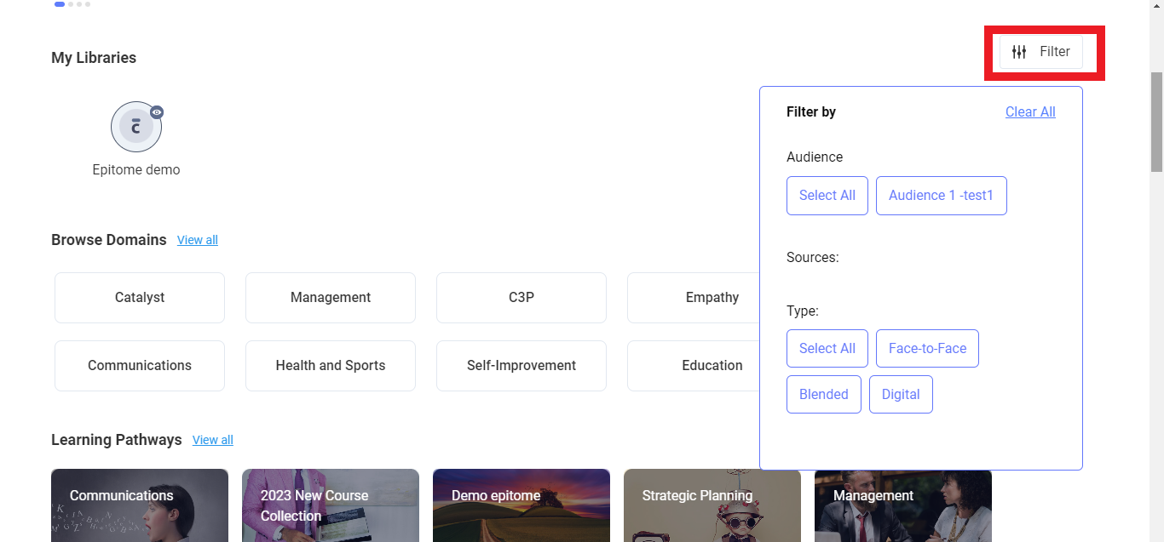Image resolution: width=1164 pixels, height=542 pixels.
Task: Select the Self-Improvement domain tile
Action: (x=521, y=365)
